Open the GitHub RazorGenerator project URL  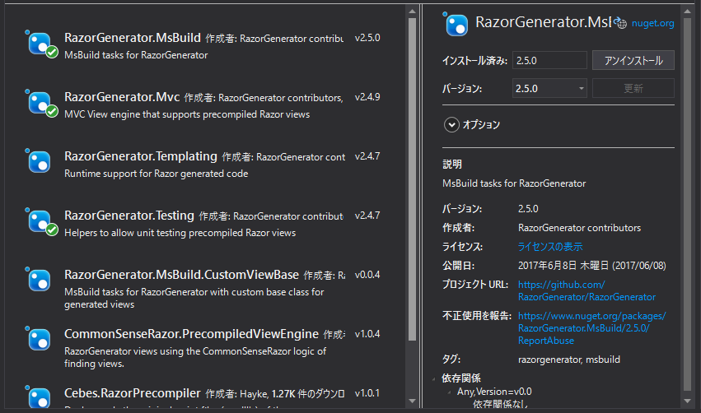[587, 290]
